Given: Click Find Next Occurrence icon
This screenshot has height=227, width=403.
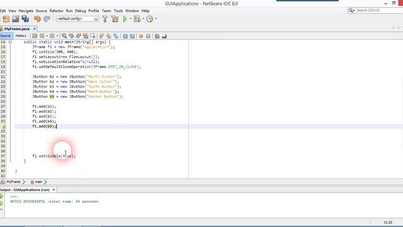Looking at the screenshot, I should pos(78,36).
